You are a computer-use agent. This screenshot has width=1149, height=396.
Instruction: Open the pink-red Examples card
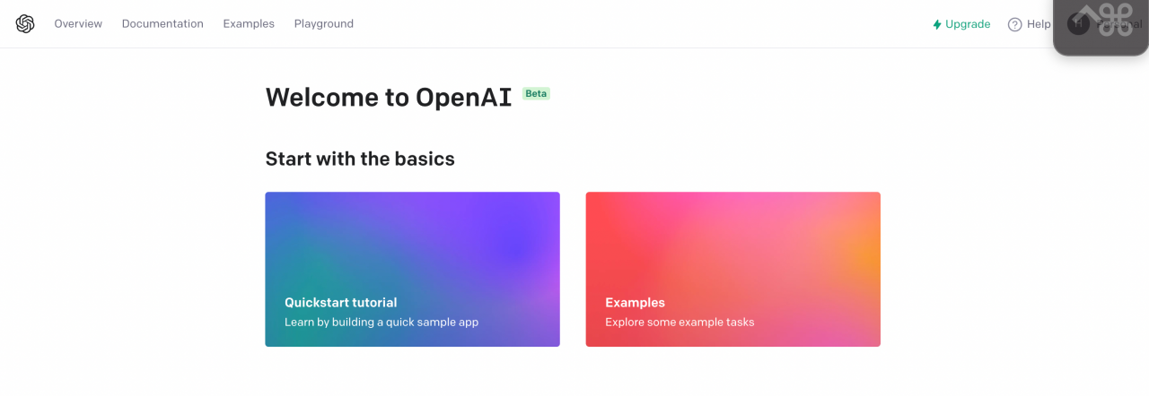click(x=733, y=269)
